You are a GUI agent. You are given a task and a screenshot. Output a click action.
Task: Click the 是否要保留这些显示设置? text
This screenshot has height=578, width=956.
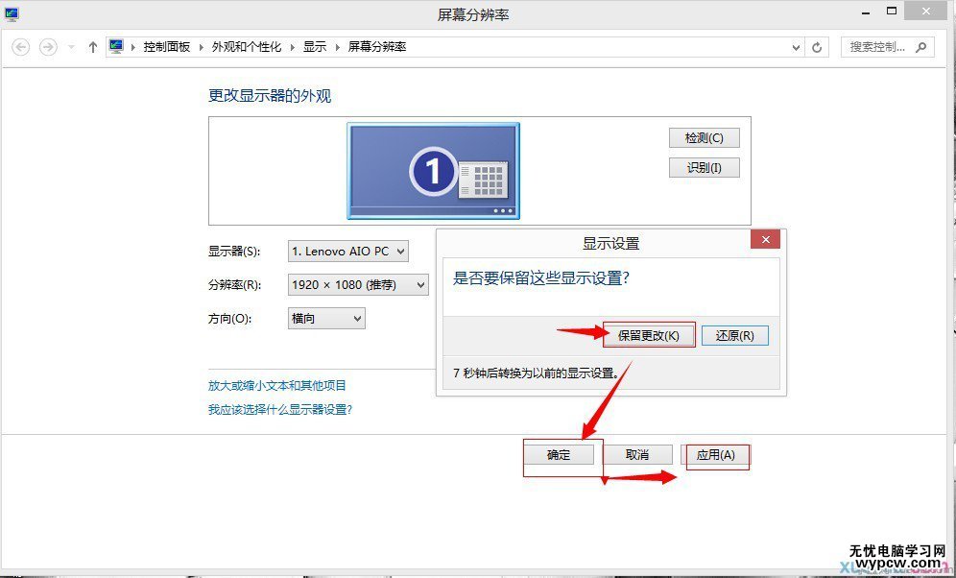pos(540,278)
